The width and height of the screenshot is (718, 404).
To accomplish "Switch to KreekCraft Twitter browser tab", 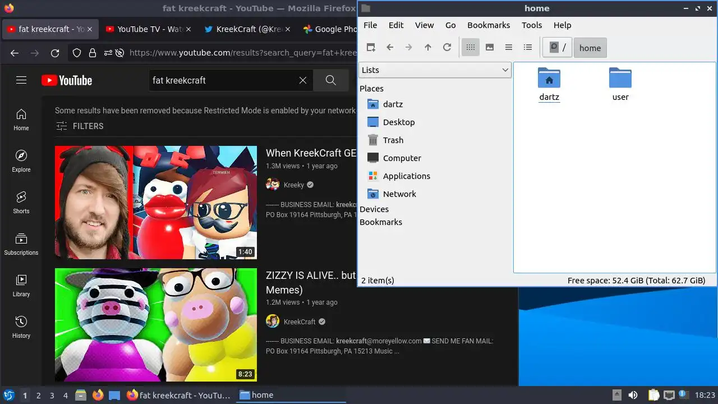I will (x=246, y=29).
